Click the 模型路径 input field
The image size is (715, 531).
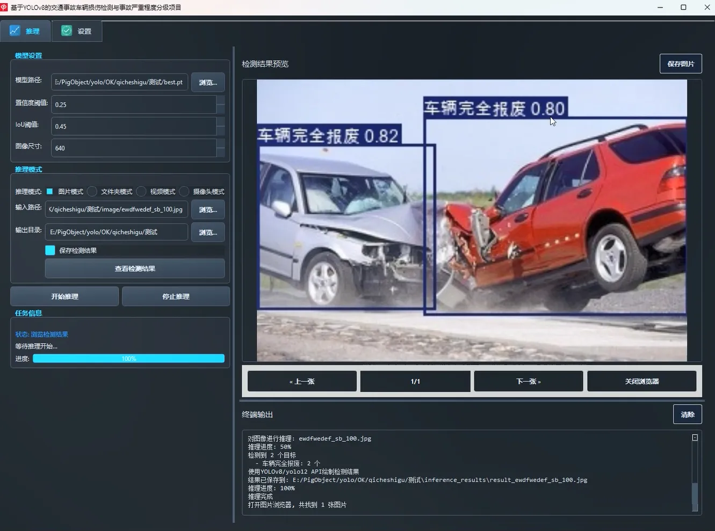point(120,82)
